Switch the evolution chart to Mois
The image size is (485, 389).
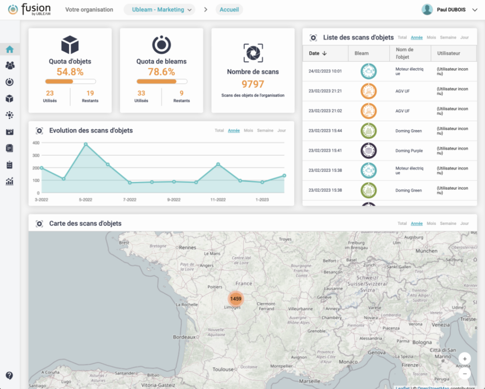pyautogui.click(x=248, y=131)
